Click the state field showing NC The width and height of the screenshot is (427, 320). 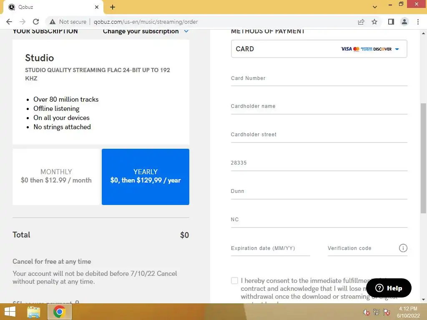click(x=319, y=220)
